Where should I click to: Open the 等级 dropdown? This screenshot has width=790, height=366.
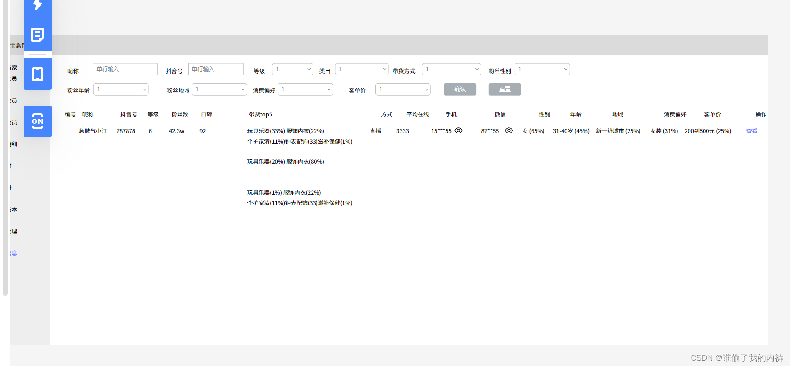click(292, 69)
